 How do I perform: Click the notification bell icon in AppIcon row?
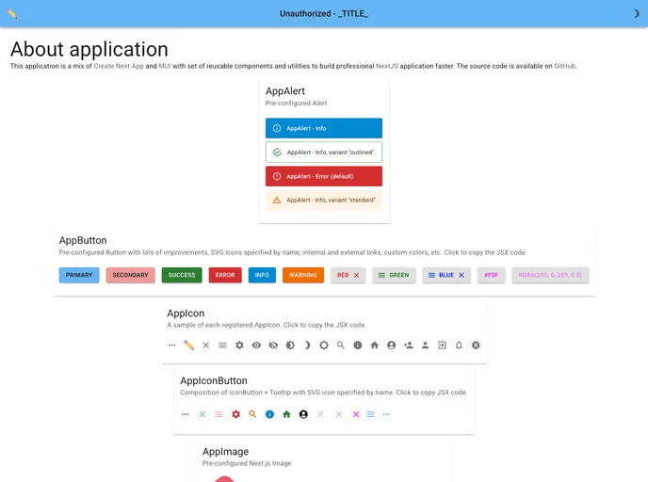tap(459, 345)
